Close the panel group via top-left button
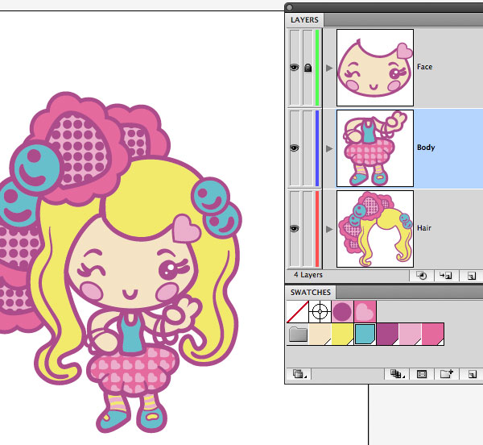The image size is (483, 445). pos(289,7)
